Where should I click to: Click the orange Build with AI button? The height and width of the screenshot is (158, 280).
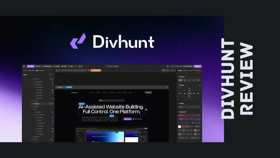(96, 70)
